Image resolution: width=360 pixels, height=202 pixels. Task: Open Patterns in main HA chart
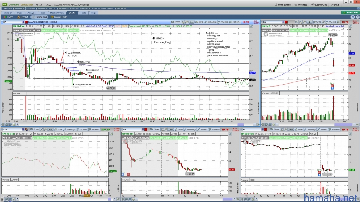coord(235,22)
